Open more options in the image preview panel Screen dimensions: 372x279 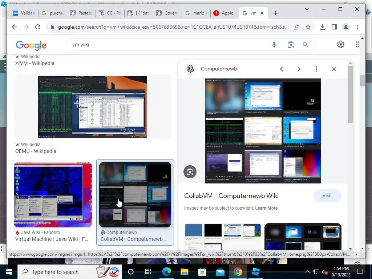(316, 69)
